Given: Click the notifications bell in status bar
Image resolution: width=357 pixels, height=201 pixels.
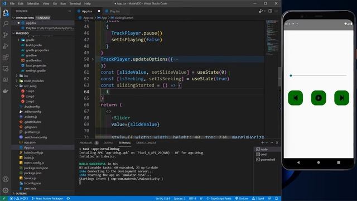Looking at the screenshot, I should pos(277,199).
